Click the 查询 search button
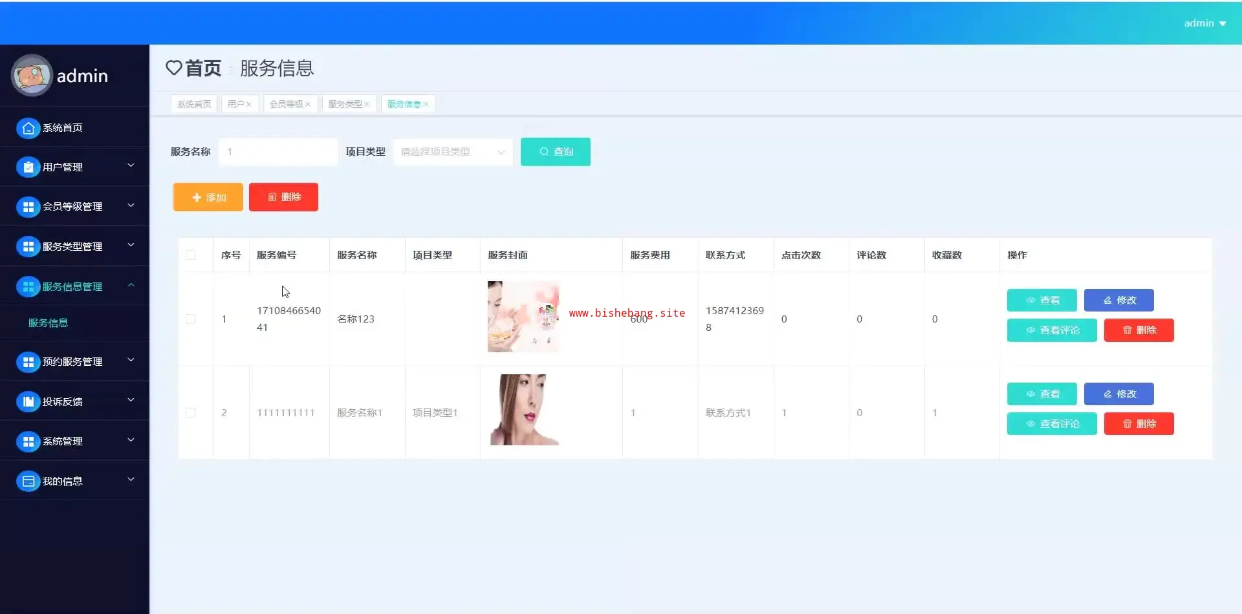The height and width of the screenshot is (614, 1242). pyautogui.click(x=556, y=152)
